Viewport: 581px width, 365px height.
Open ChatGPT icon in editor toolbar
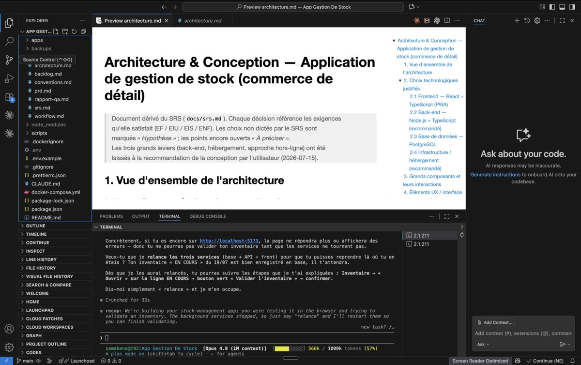click(437, 21)
